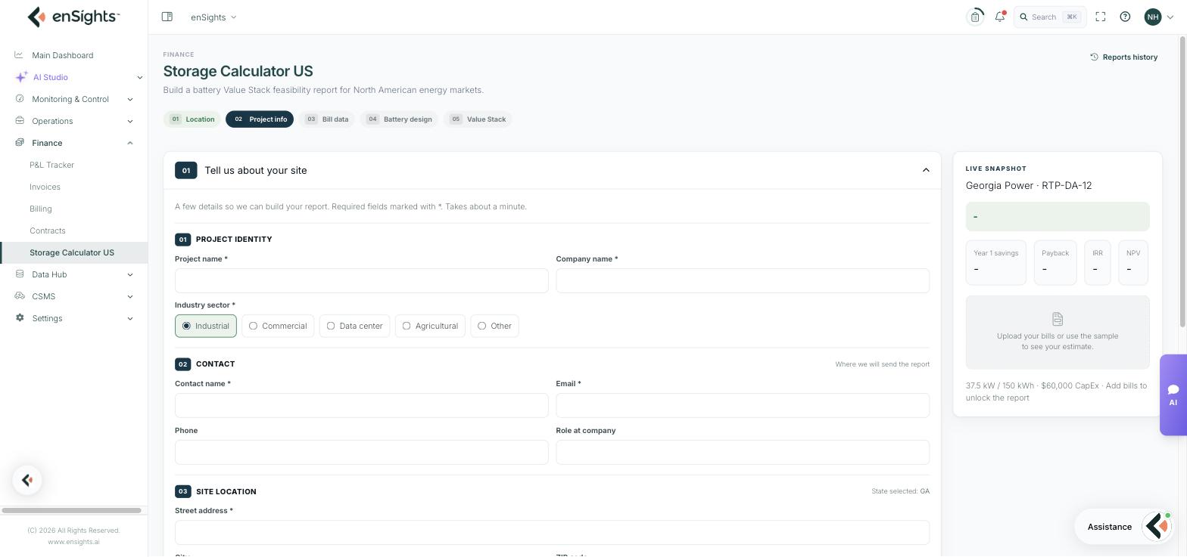Select step 02 Project info
The width and height of the screenshot is (1187, 557).
click(260, 119)
